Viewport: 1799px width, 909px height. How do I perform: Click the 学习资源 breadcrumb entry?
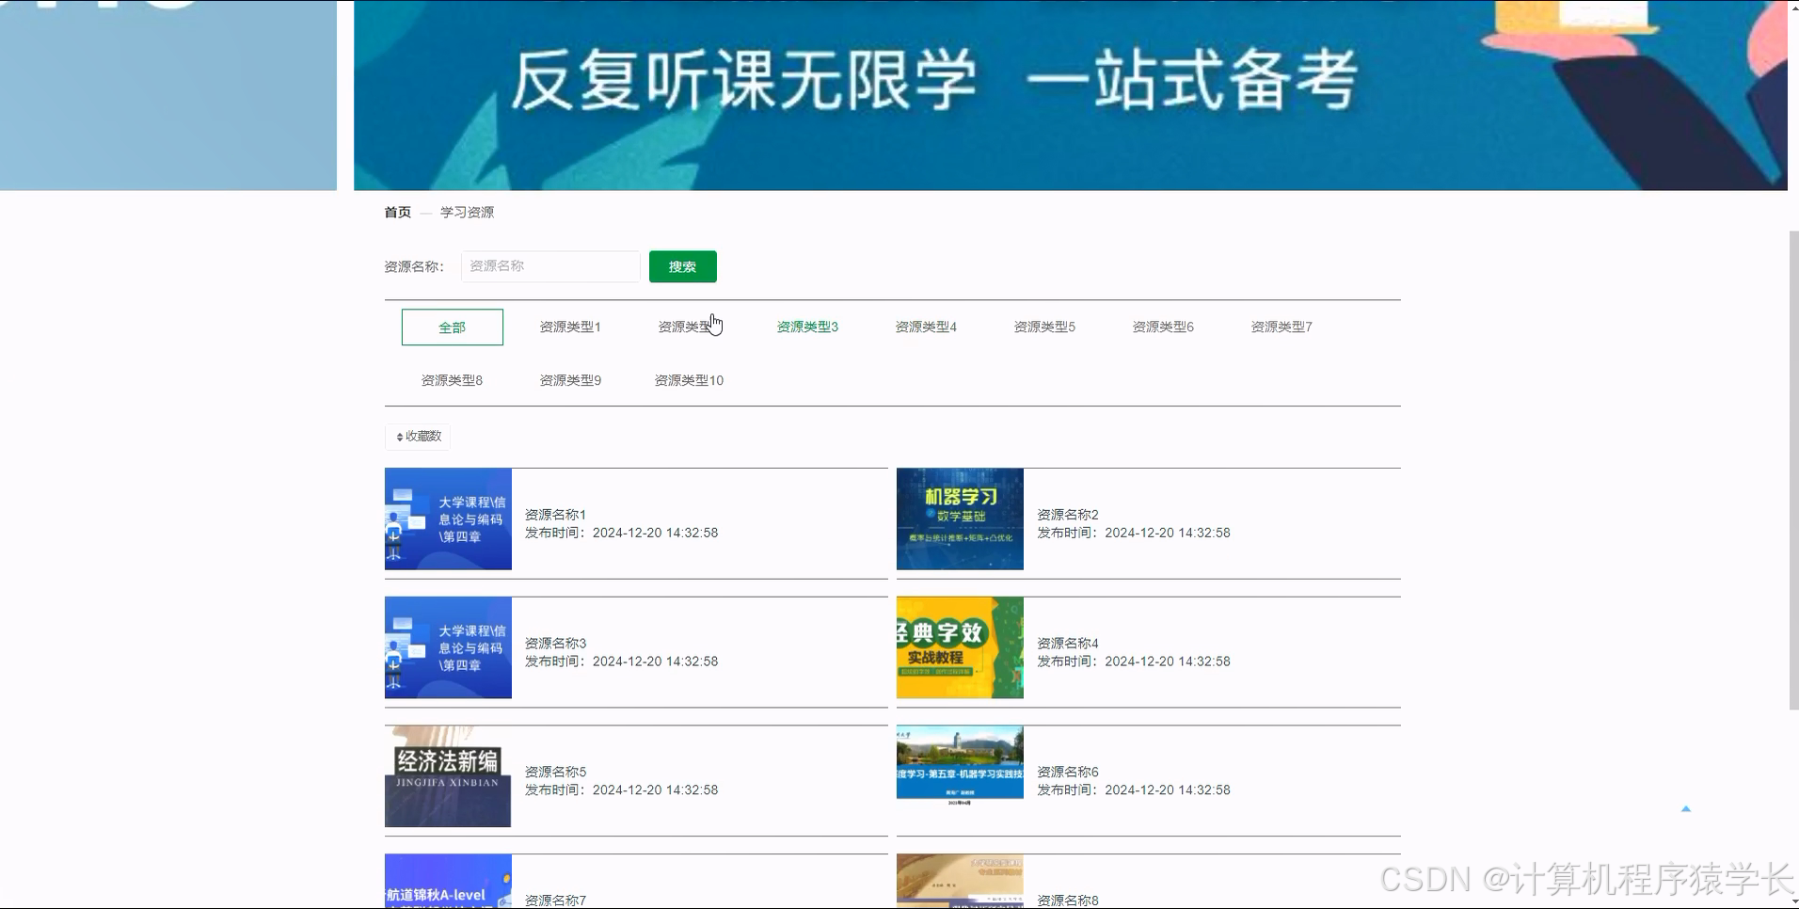coord(468,212)
